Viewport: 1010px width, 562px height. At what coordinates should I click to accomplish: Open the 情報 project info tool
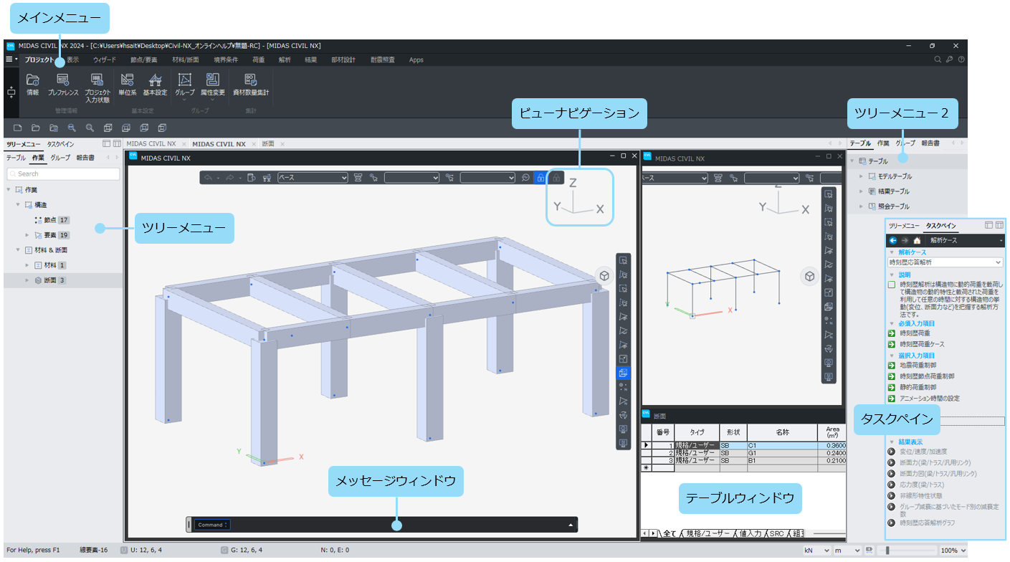(x=33, y=85)
